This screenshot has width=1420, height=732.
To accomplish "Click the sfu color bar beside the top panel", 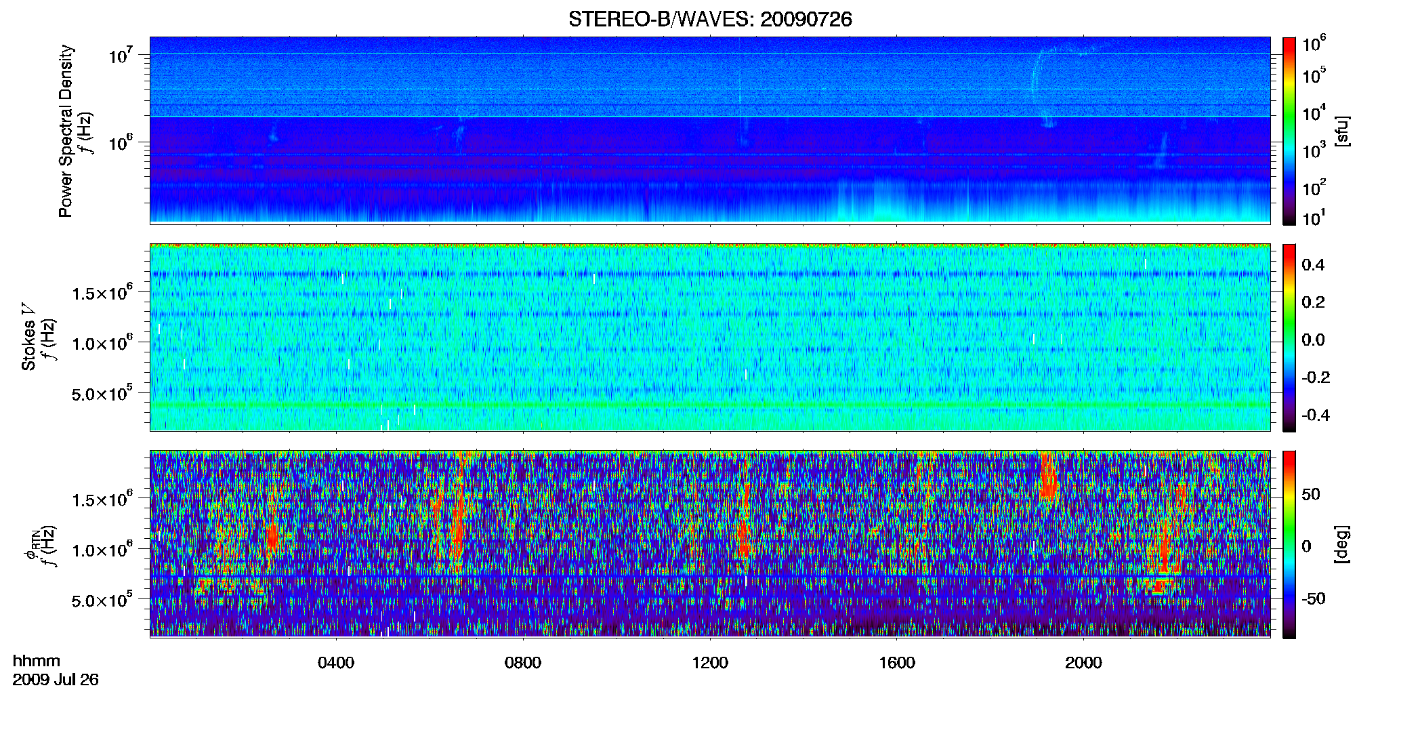I will pos(1289,131).
